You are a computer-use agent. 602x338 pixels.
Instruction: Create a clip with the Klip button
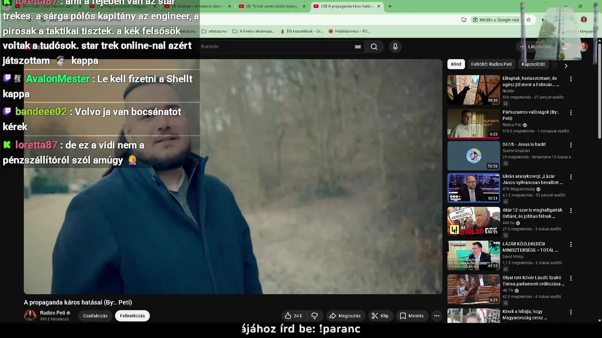[x=380, y=316]
